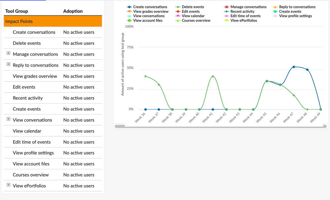Click the Week 40 axis label
330x200 pixels.
[x=194, y=117]
